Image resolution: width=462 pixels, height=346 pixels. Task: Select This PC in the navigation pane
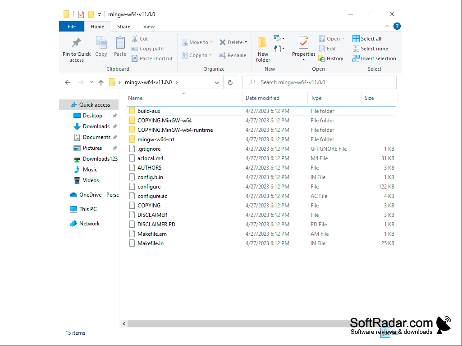tap(83, 209)
